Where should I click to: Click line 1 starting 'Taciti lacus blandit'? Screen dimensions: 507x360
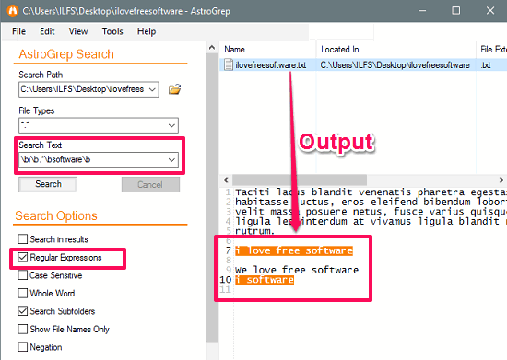pyautogui.click(x=371, y=192)
